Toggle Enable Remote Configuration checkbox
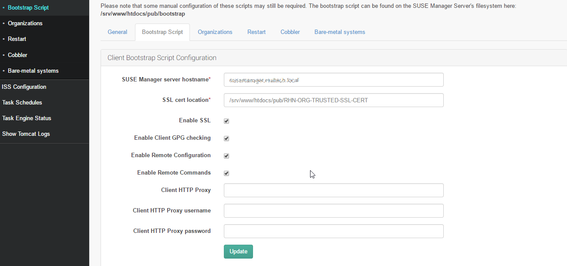The width and height of the screenshot is (567, 266). tap(226, 156)
